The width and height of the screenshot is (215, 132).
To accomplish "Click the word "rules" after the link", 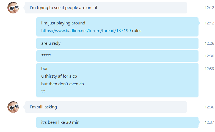I will pos(137,30).
